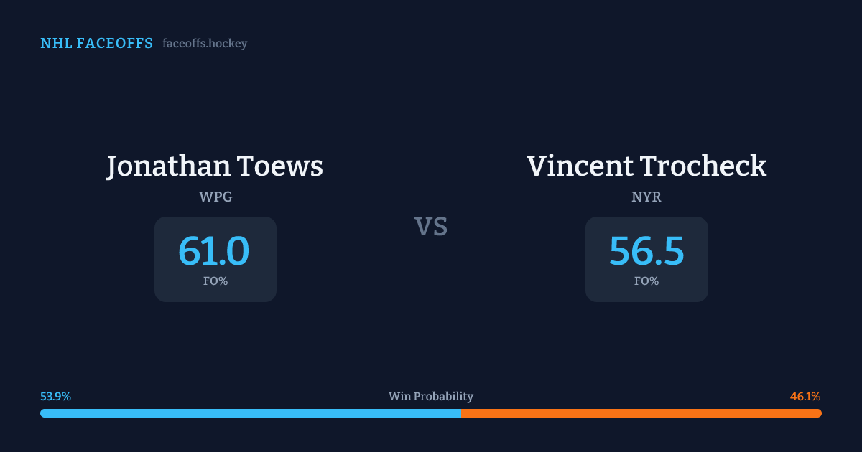The height and width of the screenshot is (452, 862).
Task: Click the 61.0 faceoff percentage value
Action: (214, 251)
